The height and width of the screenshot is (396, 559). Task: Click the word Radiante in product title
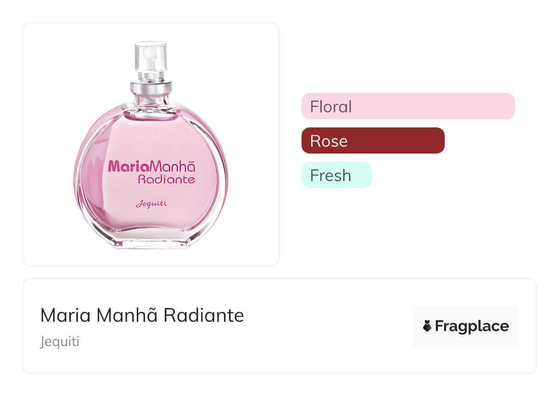tap(203, 315)
